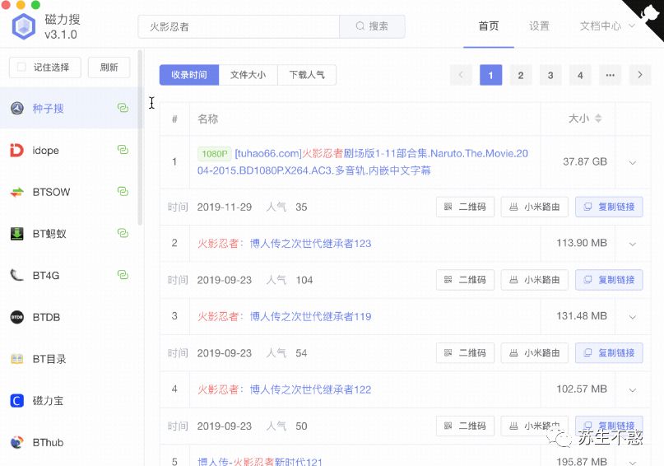664x466 pixels.
Task: Sort results by 收录时间
Action: coord(189,75)
